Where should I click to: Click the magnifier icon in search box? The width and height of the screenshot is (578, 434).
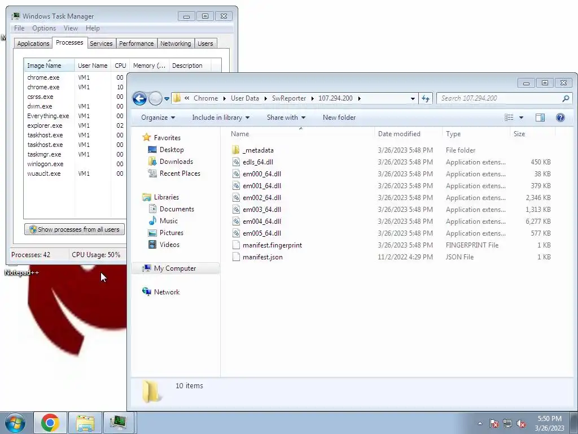(x=566, y=98)
